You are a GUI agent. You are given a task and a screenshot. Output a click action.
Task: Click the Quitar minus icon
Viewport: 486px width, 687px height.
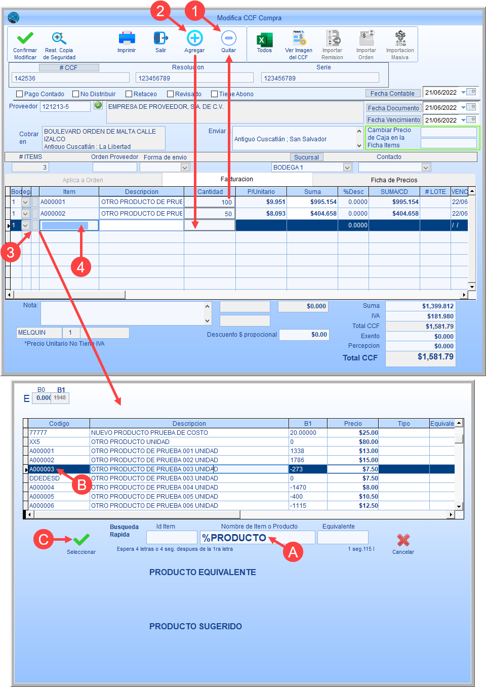[x=229, y=38]
